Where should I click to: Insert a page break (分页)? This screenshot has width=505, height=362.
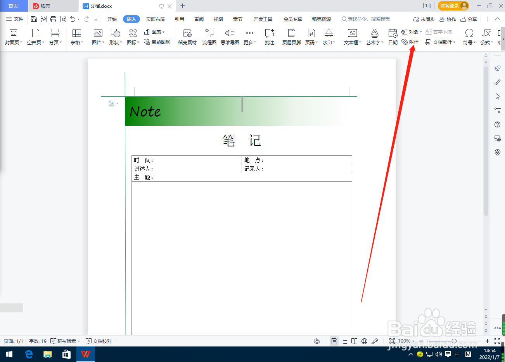[x=55, y=37]
